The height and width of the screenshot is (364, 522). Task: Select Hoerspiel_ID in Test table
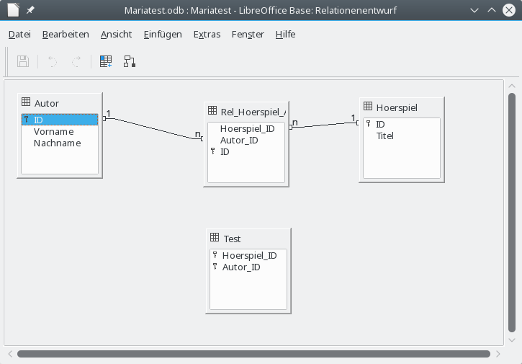pyautogui.click(x=248, y=255)
